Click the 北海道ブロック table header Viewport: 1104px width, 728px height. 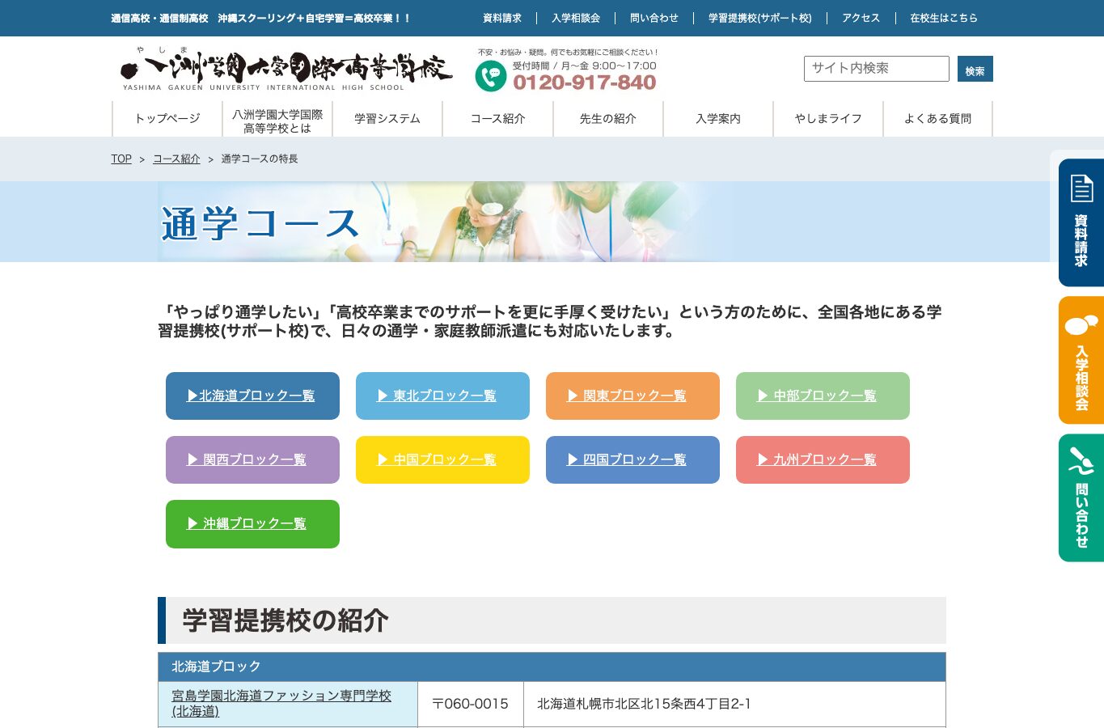(x=552, y=667)
